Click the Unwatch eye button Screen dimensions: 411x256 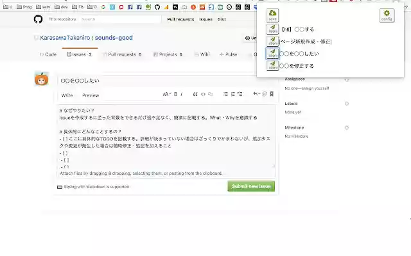[250, 38]
